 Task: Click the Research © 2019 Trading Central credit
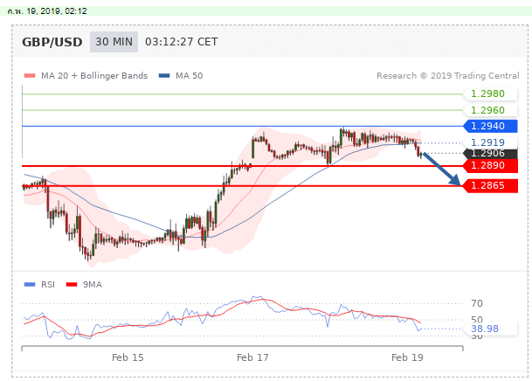(448, 76)
